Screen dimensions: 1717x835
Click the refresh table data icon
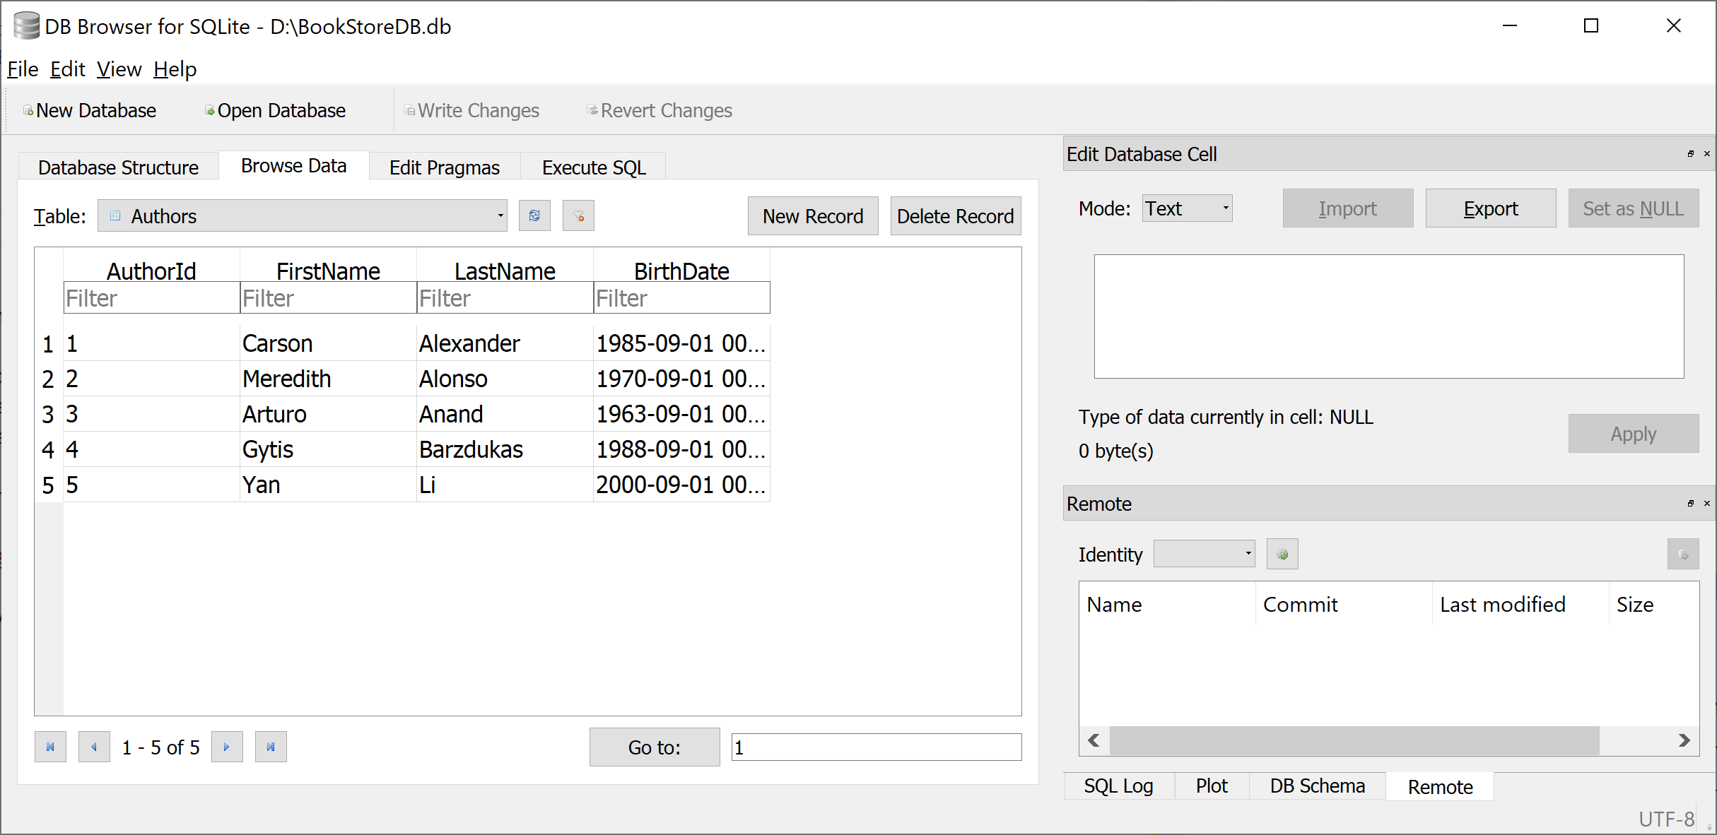pos(534,215)
